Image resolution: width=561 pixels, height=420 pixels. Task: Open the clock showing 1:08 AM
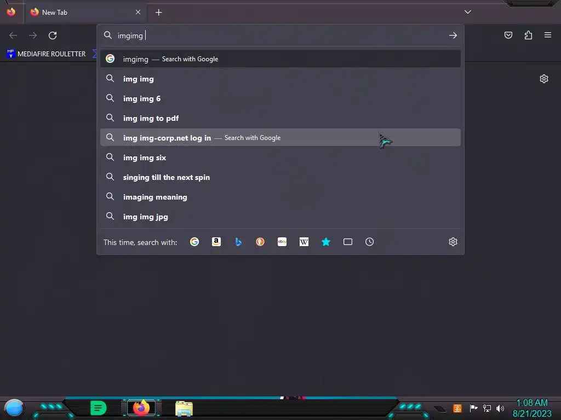click(x=532, y=408)
